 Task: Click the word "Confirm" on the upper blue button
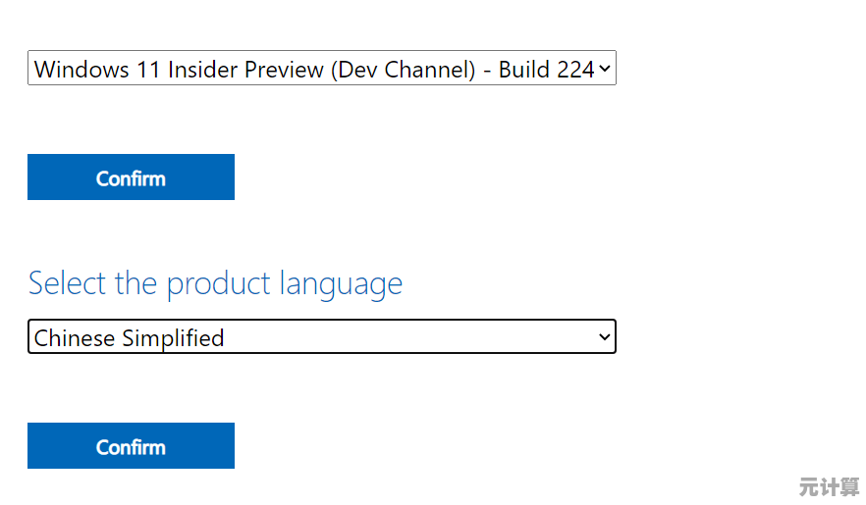(x=131, y=178)
